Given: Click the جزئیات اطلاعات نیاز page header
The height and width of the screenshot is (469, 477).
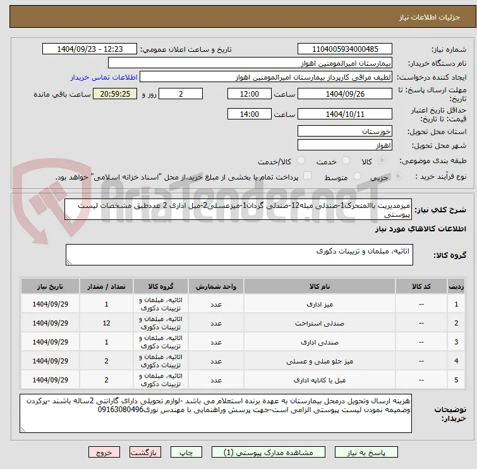Looking at the screenshot, I should point(243,16).
